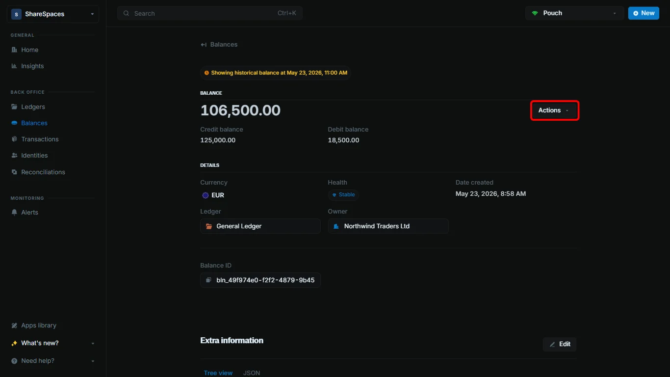The image size is (670, 377).
Task: Click the EUR currency flag icon
Action: click(206, 195)
